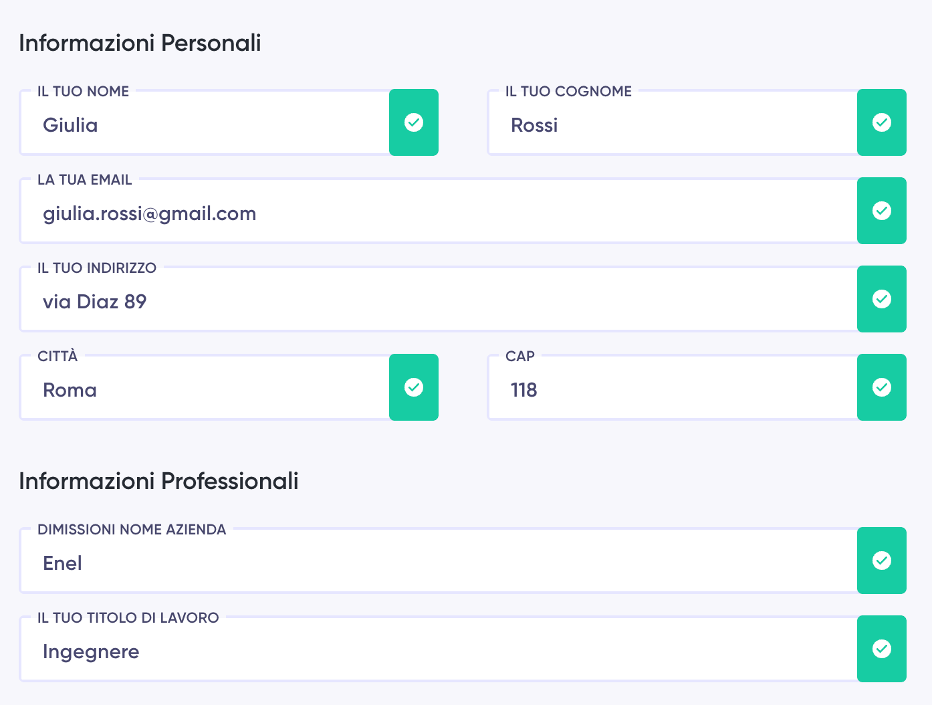The image size is (932, 705).
Task: Click the Informazioni Professionali heading
Action: pyautogui.click(x=158, y=481)
